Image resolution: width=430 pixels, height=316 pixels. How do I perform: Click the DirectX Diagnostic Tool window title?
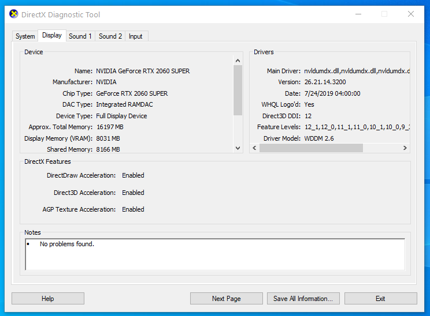[x=61, y=14]
